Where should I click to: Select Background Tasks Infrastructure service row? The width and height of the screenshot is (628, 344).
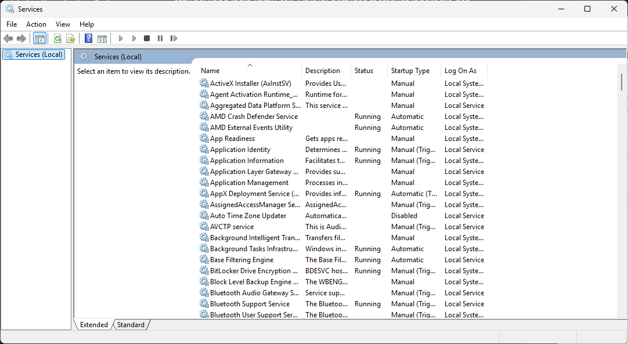pos(343,249)
